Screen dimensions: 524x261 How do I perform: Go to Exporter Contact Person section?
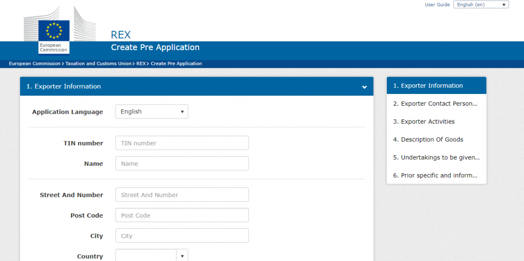pos(436,104)
